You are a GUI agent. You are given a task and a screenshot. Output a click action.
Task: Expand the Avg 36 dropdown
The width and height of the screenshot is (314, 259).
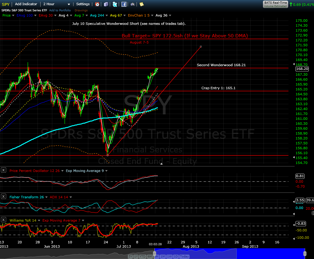(170, 15)
